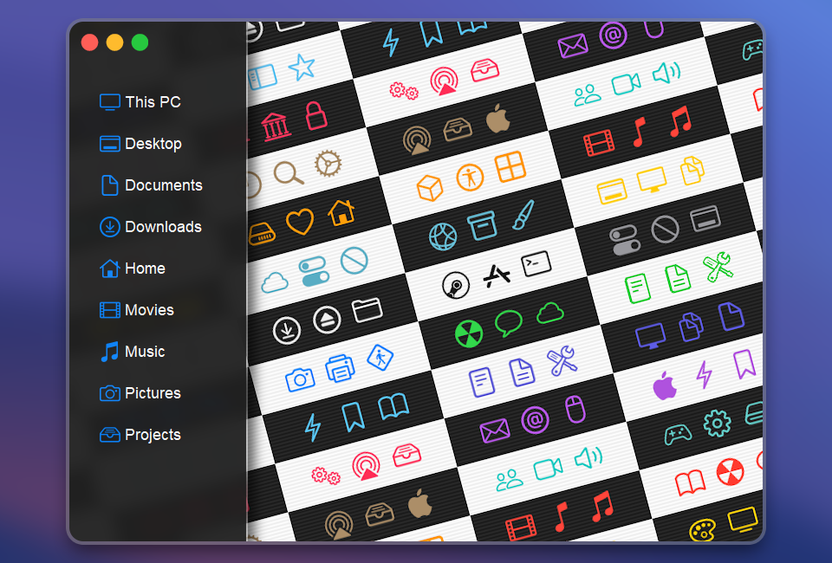
Task: Click the blue toggle switches icon
Action: coord(314,271)
